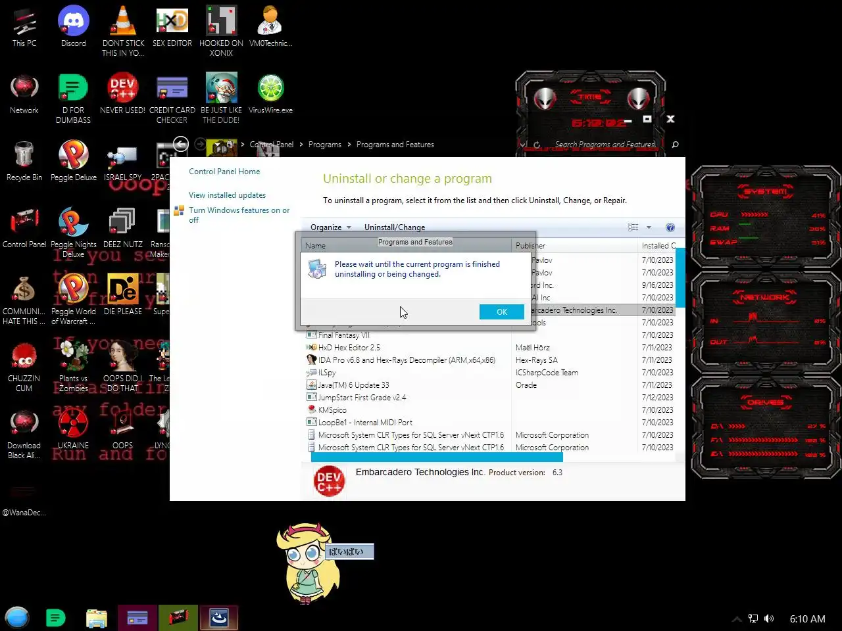This screenshot has width=842, height=631.
Task: Click the taskbar clock showing 6:10 AM
Action: (807, 619)
